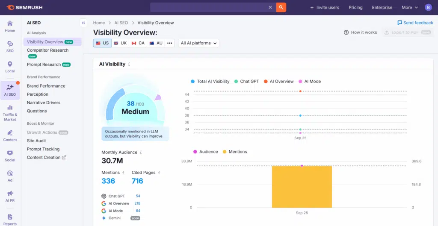Open Competitor Research in sidebar
The height and width of the screenshot is (226, 438).
point(48,50)
